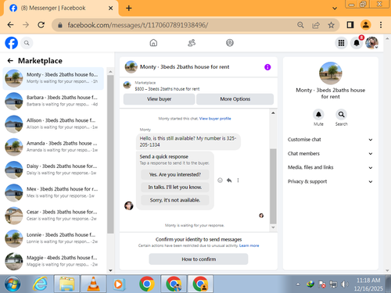Image resolution: width=391 pixels, height=293 pixels.
Task: Reload the page with the refresh icon
Action: [41, 25]
